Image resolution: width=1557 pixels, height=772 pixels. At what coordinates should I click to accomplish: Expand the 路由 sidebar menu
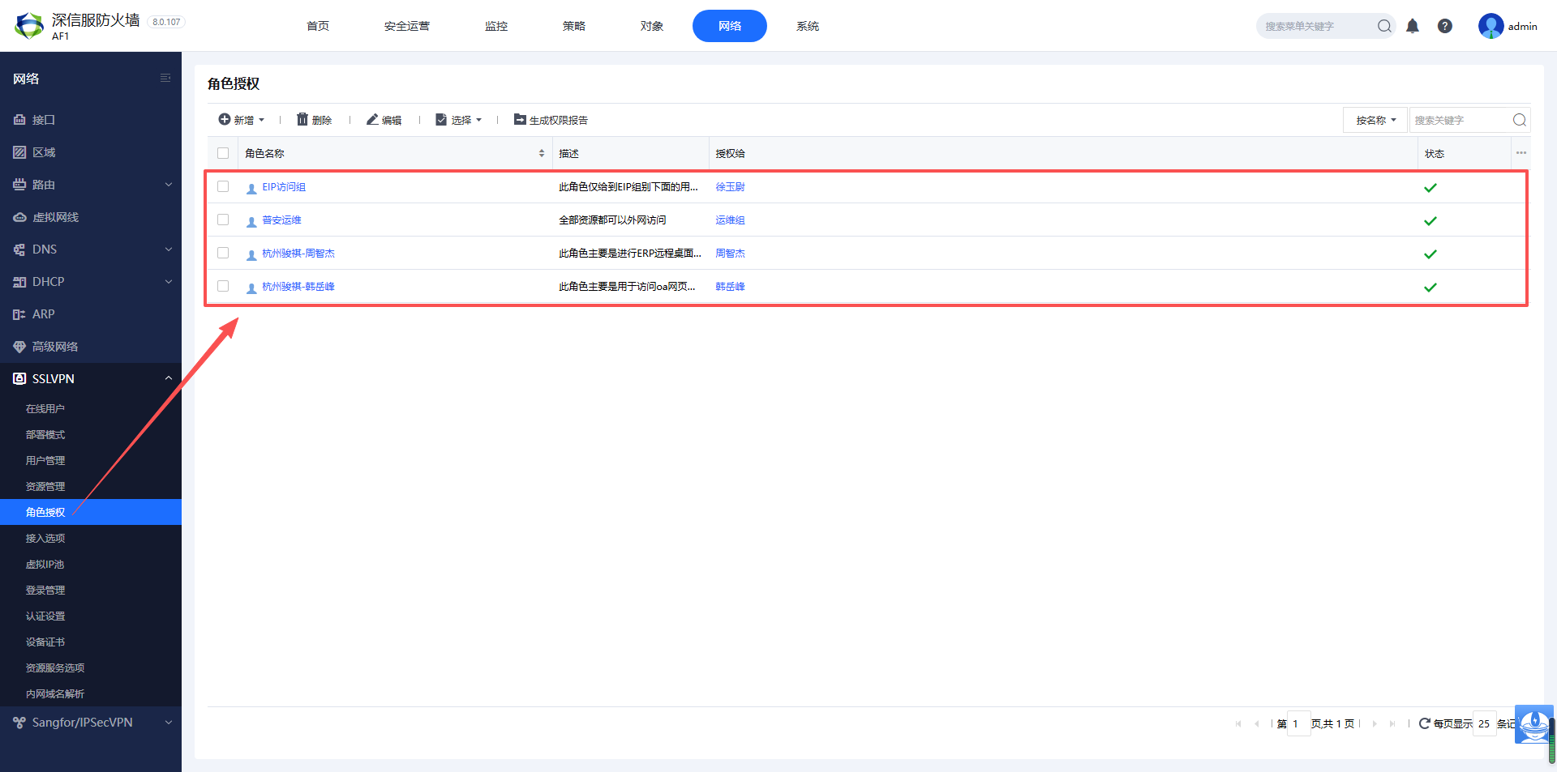coord(91,185)
